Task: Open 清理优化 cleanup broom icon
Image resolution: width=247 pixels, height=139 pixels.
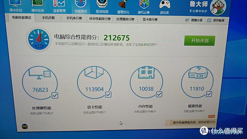Action: 123,7
